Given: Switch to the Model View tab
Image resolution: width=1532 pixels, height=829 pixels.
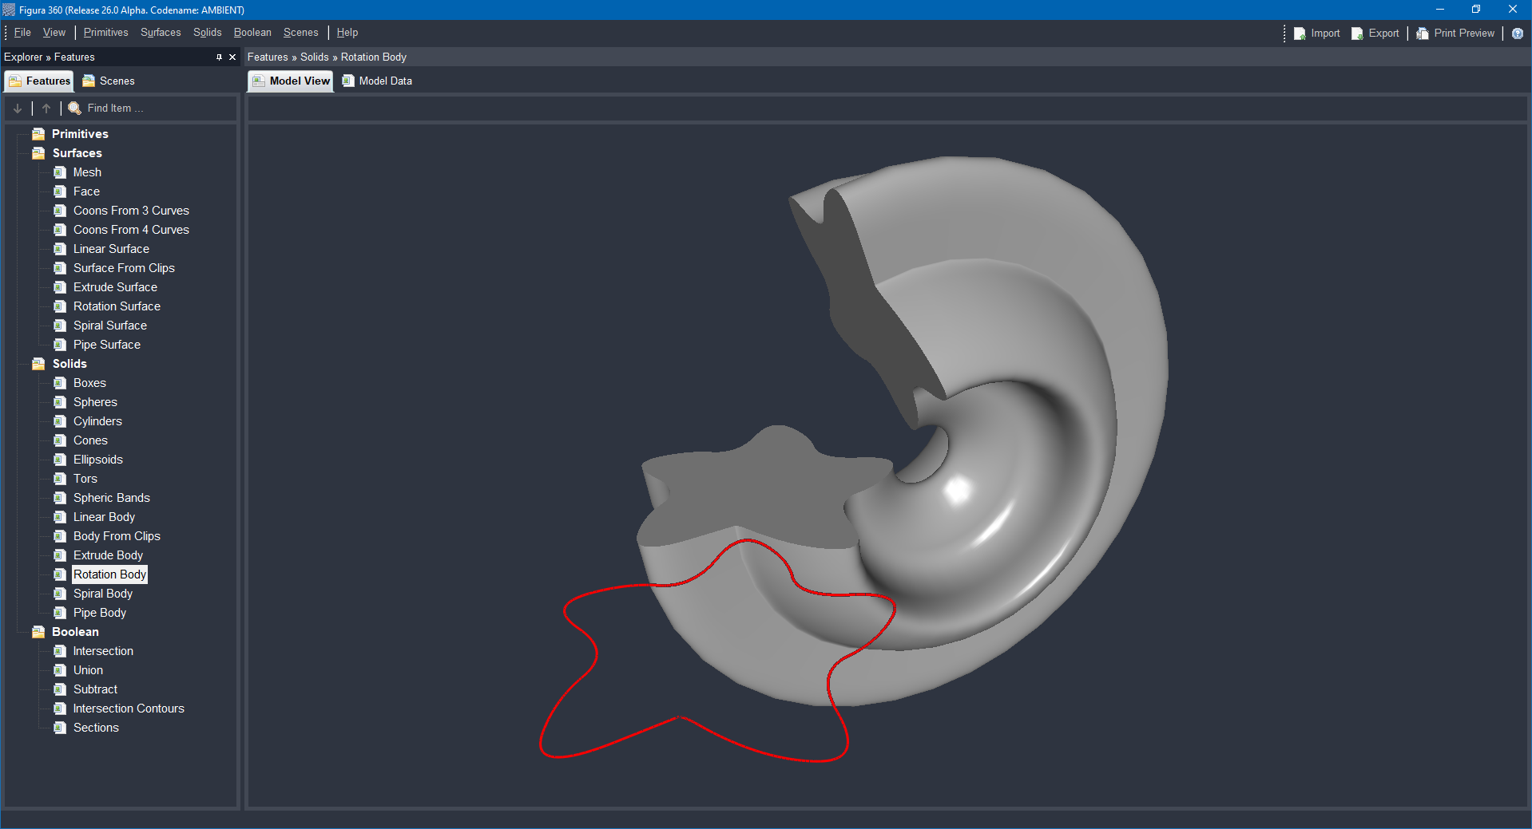Looking at the screenshot, I should [x=291, y=81].
